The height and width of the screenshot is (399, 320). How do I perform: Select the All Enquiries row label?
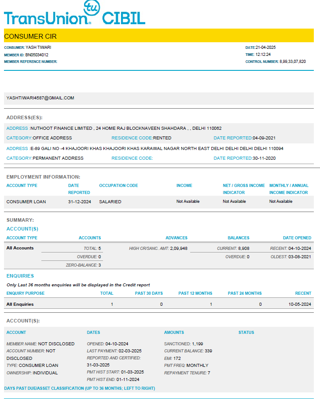20,304
